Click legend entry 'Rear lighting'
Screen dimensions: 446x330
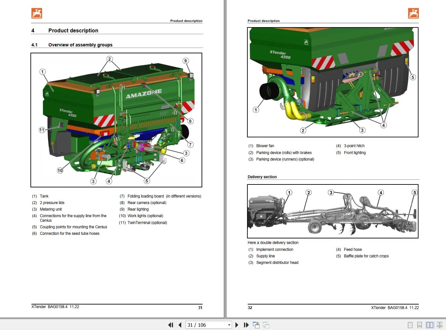point(138,209)
